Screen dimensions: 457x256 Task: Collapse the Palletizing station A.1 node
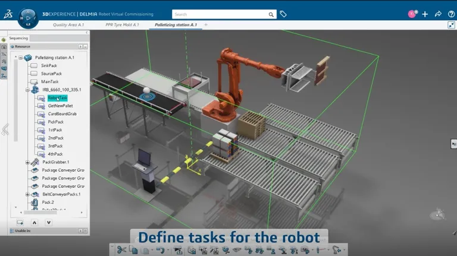click(x=20, y=58)
